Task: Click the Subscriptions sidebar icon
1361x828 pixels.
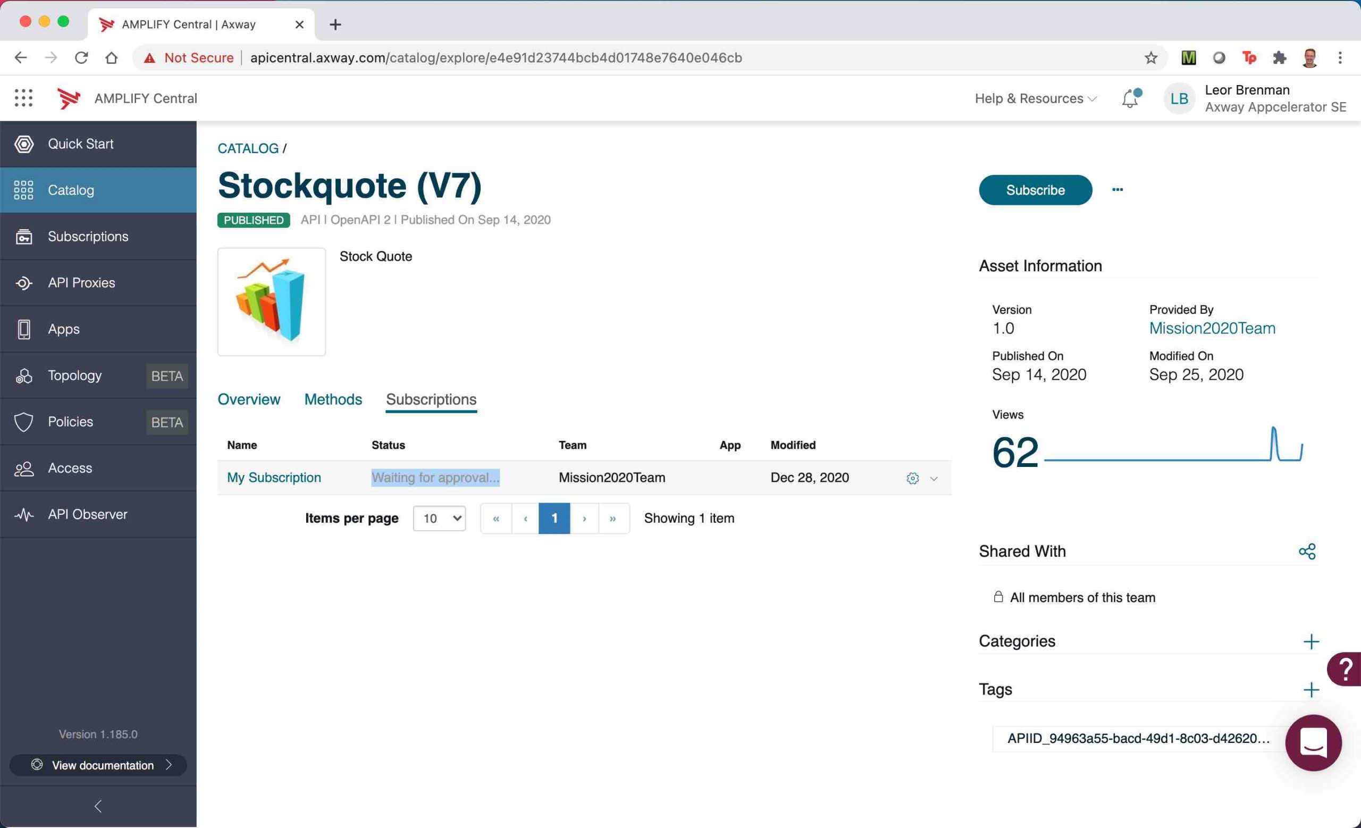Action: pos(24,237)
